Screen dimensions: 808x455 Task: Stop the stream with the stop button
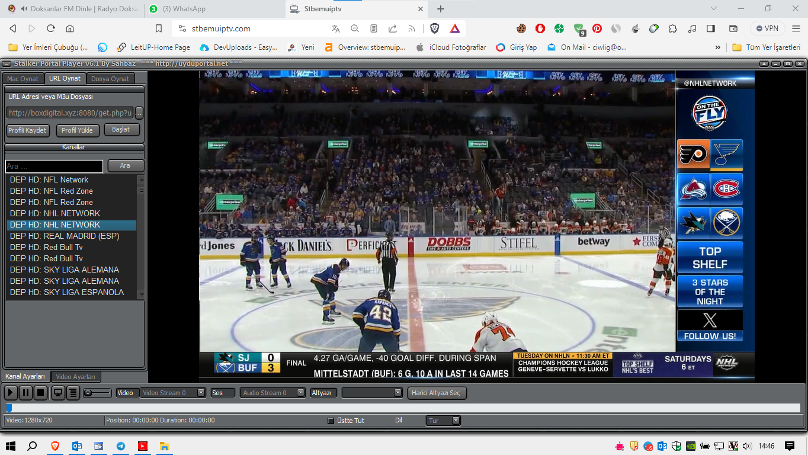point(40,392)
